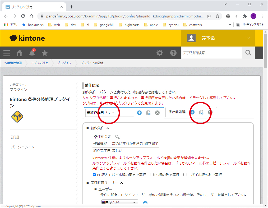Open notifications bell with 1 badge
This screenshot has height=208, width=268.
pyautogui.click(x=32, y=53)
